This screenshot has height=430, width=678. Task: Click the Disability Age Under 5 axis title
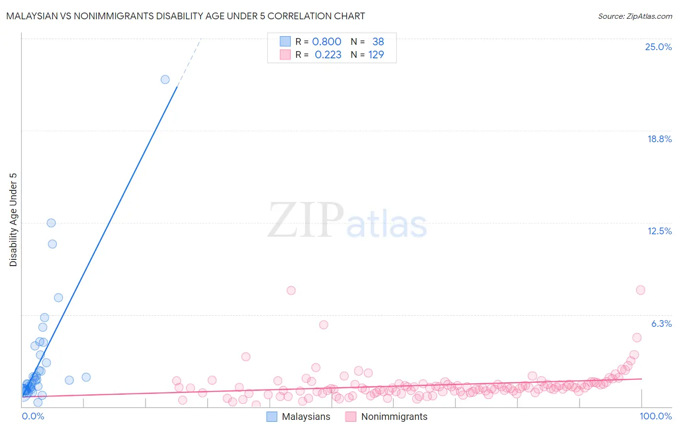pos(13,219)
